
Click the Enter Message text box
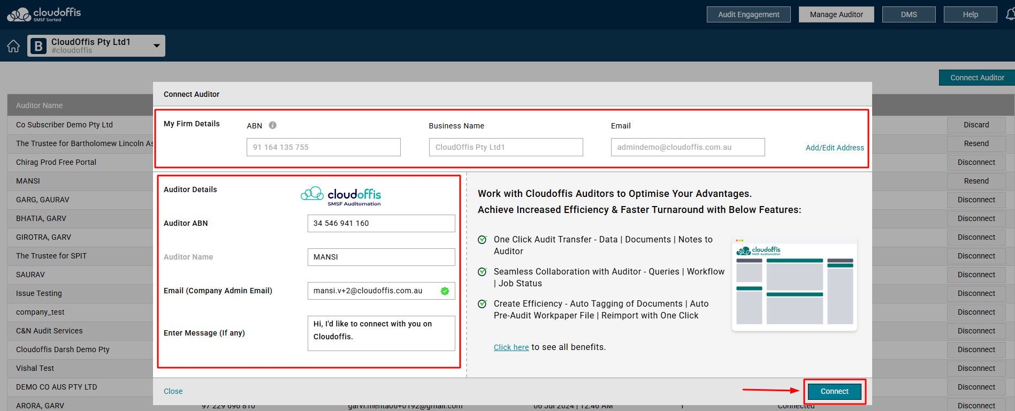coord(381,333)
